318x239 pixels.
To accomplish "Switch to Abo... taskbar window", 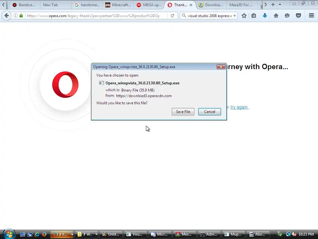I will 258,234.
